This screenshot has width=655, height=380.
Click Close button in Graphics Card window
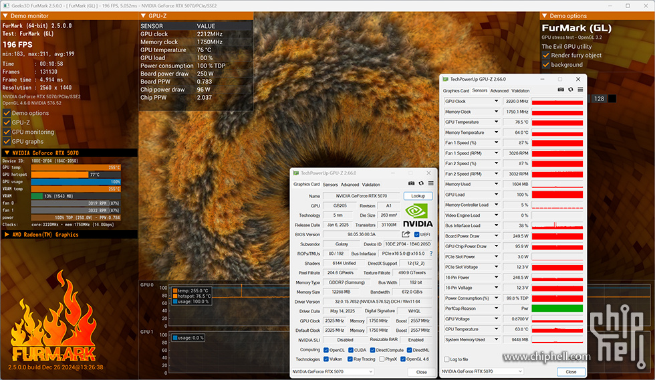pos(422,372)
